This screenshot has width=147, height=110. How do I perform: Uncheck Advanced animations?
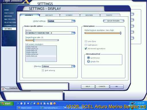[x=86, y=48]
